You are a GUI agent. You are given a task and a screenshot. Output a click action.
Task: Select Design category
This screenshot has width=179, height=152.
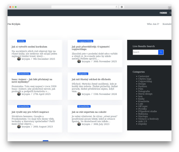coord(142,84)
